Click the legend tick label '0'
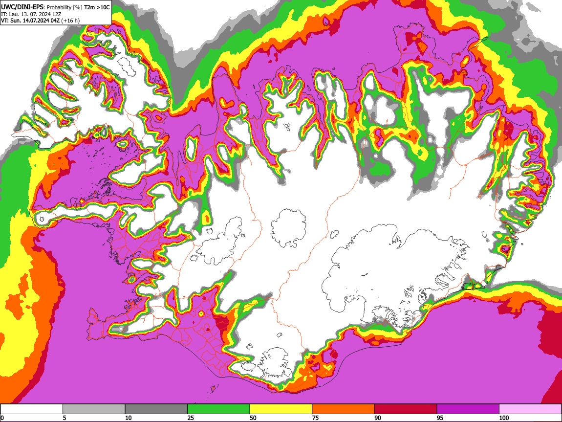The height and width of the screenshot is (422, 562). [x=2, y=418]
